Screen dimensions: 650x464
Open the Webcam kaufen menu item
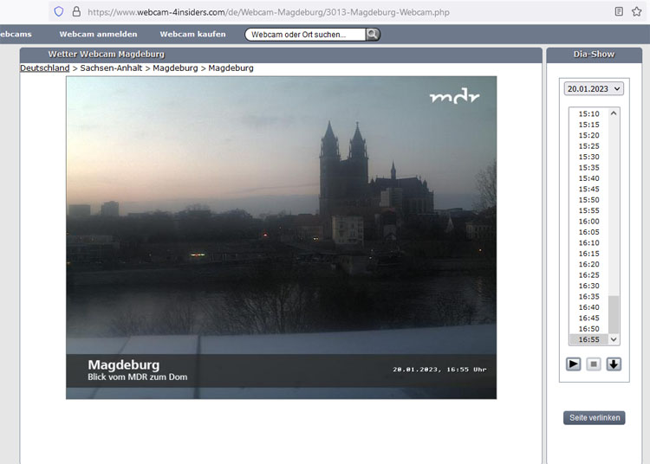click(192, 35)
